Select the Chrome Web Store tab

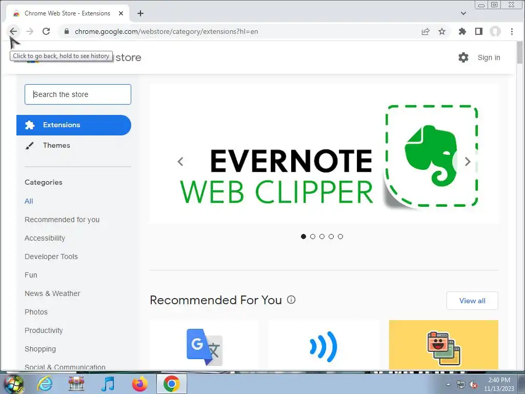68,13
